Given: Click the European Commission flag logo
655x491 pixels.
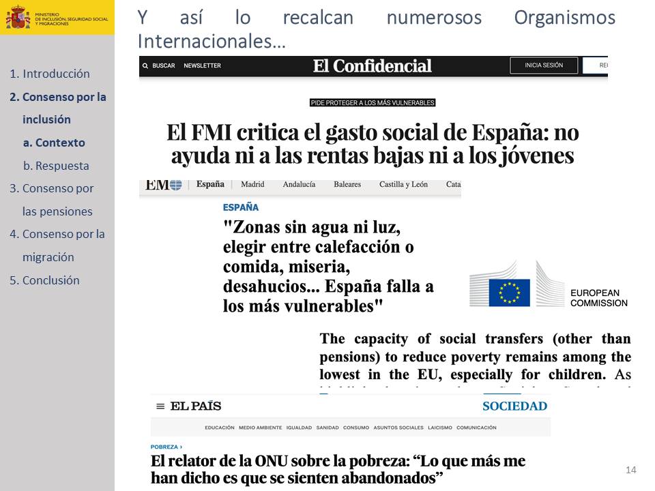Looking at the screenshot, I should click(509, 293).
